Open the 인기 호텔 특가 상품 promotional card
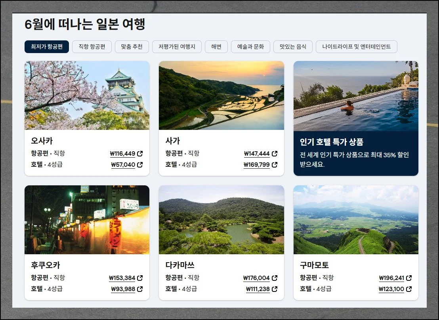 [355, 118]
